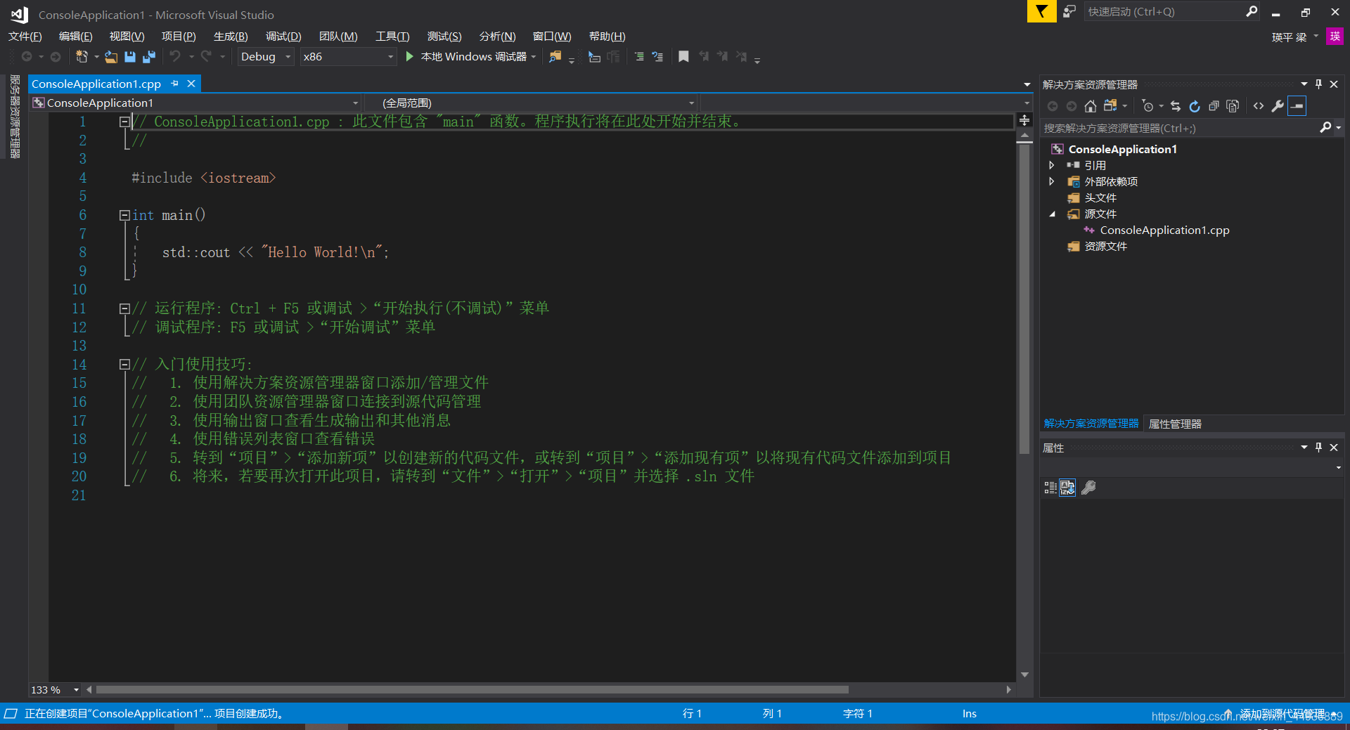Image resolution: width=1350 pixels, height=730 pixels.
Task: Refresh Solution Explorer with blue arrow icon
Action: [x=1195, y=106]
